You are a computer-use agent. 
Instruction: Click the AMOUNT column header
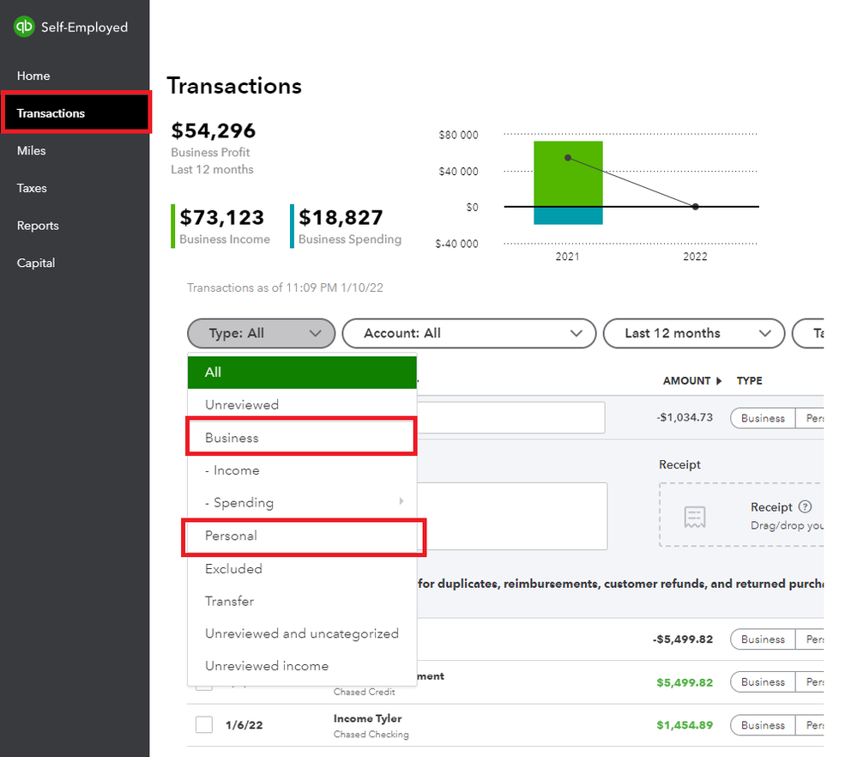coord(686,381)
